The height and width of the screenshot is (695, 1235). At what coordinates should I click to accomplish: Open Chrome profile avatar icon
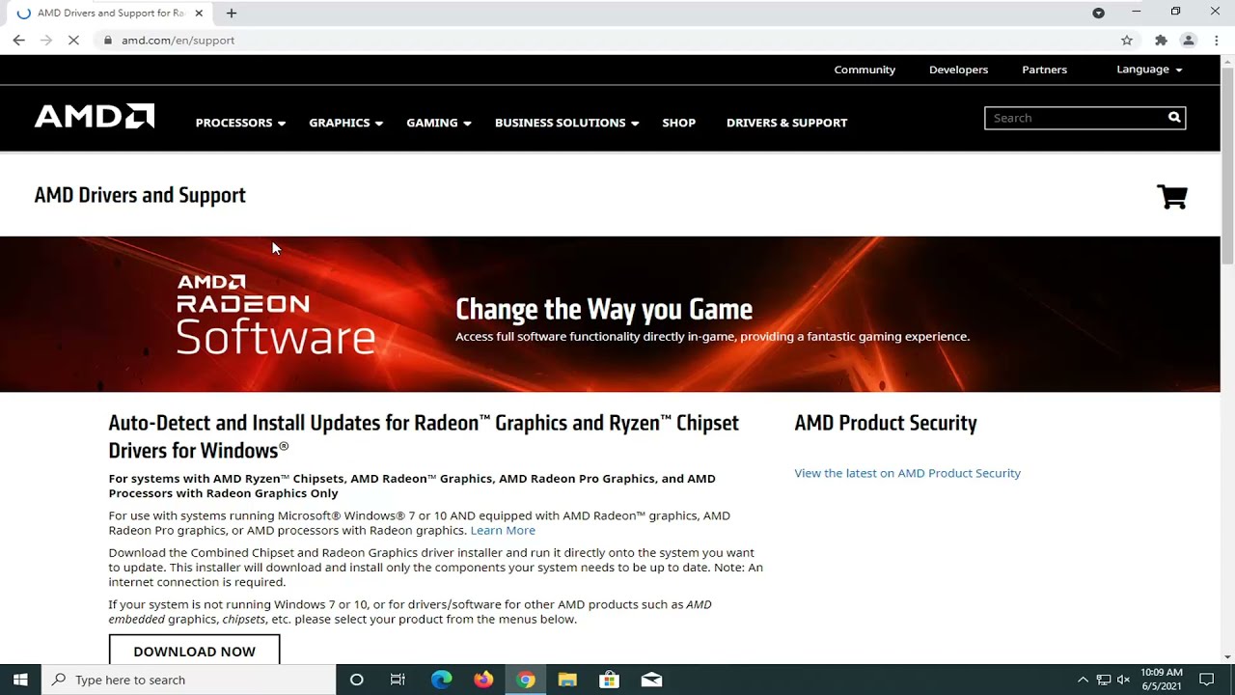(1189, 40)
